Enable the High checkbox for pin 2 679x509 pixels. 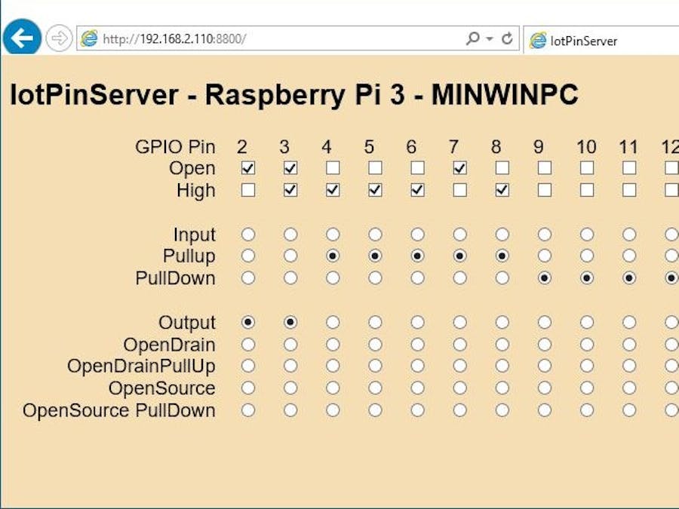point(249,190)
